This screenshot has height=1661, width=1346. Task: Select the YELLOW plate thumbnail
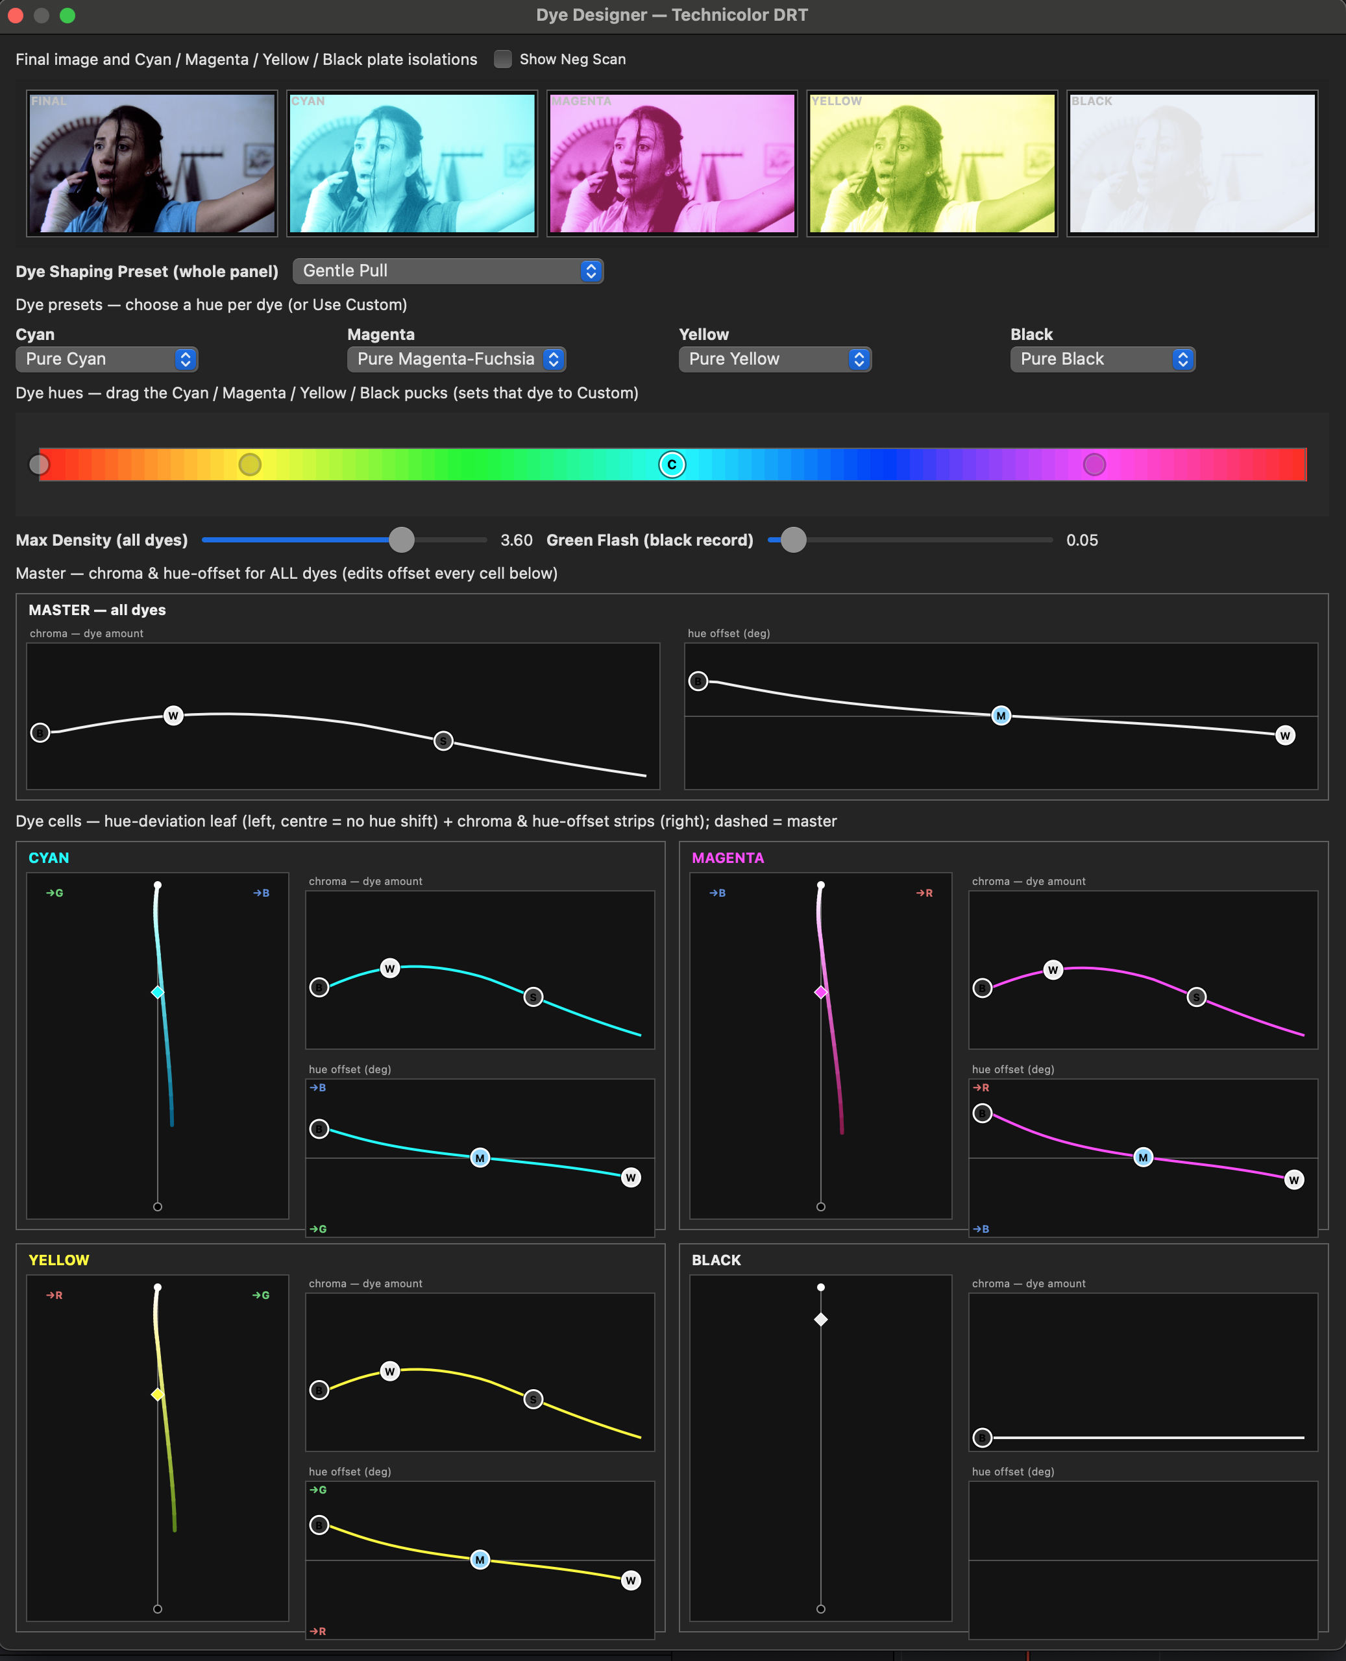point(932,163)
